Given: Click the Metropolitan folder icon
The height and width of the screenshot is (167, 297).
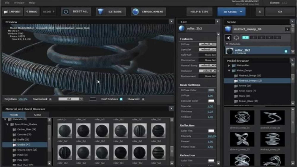Looking at the screenshot, I should (234, 66).
